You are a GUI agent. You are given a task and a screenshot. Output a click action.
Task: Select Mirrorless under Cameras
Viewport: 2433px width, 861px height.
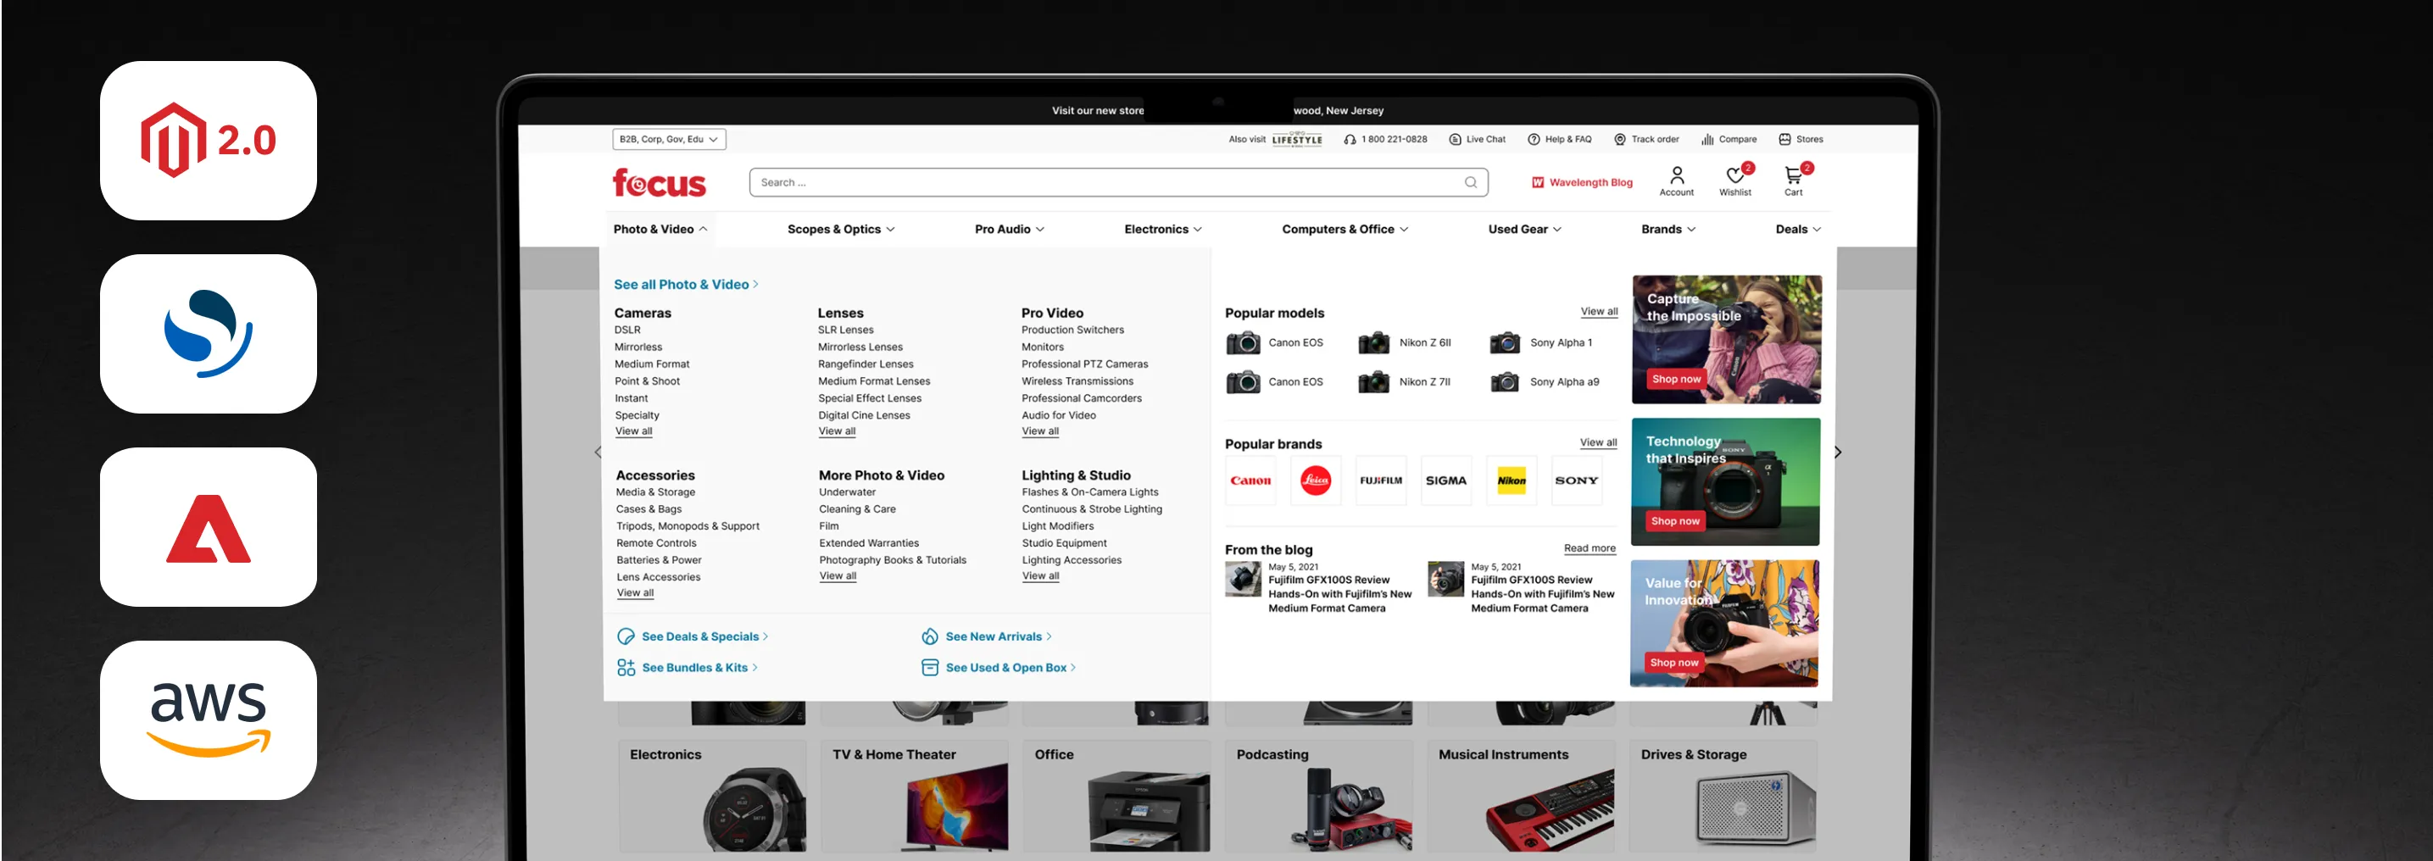[638, 347]
